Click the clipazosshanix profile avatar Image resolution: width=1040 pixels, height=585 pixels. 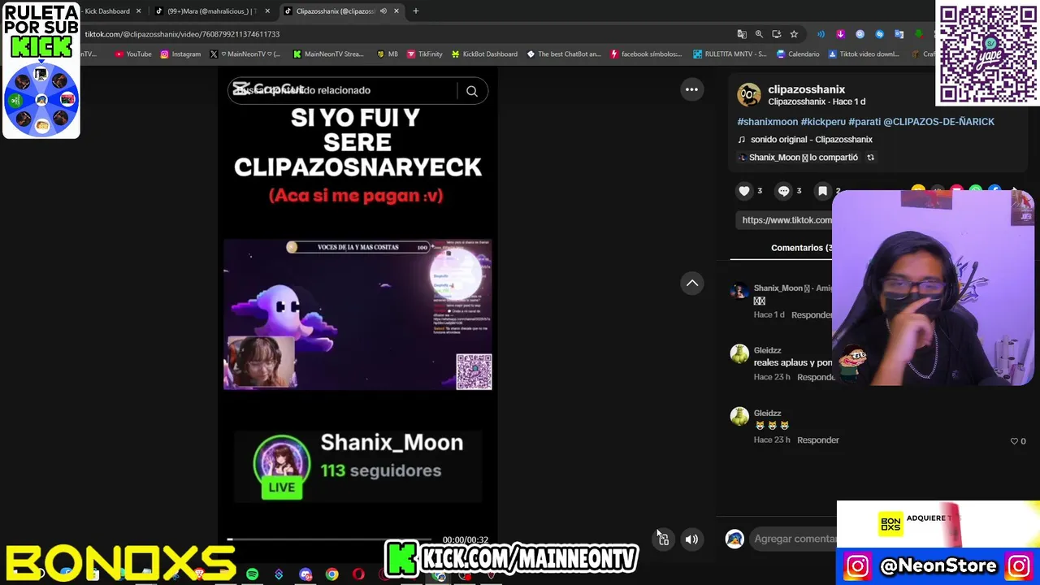[x=748, y=95]
